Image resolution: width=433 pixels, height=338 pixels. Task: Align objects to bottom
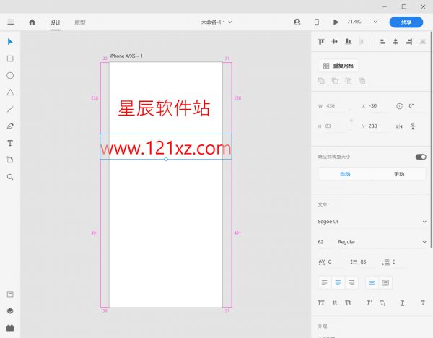pos(349,42)
